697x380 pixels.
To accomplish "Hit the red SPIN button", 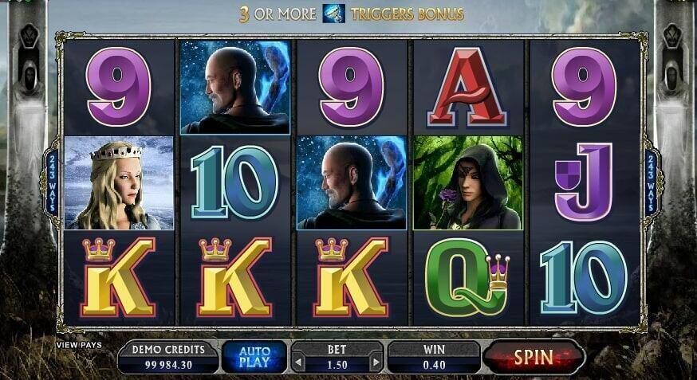I will 534,357.
